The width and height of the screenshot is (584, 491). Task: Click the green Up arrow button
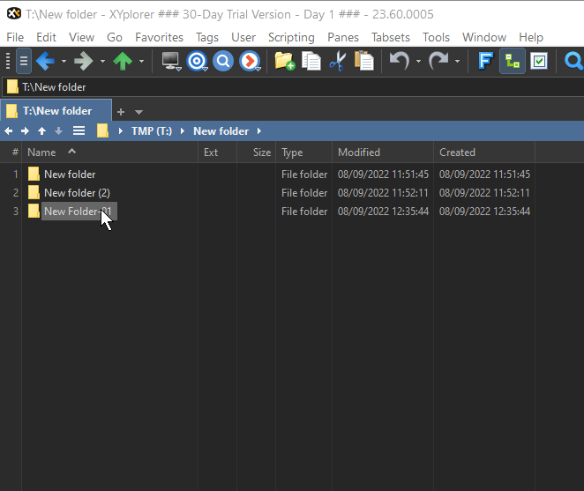[123, 61]
